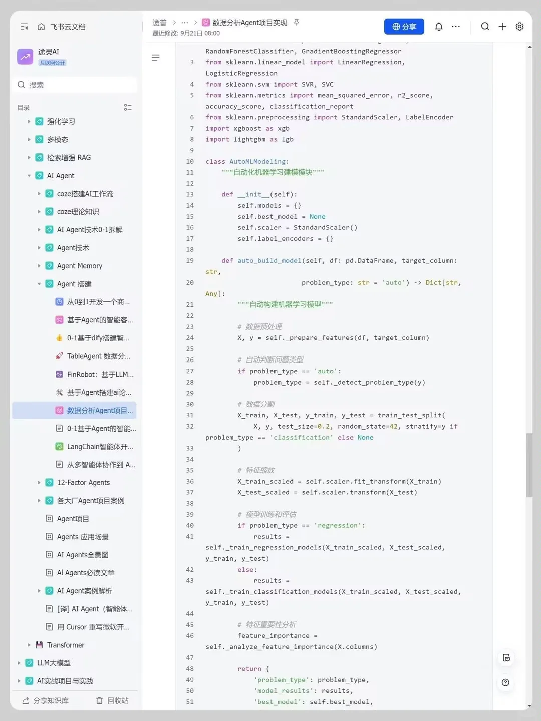
Task: Click the 分享 share button
Action: (x=404, y=27)
